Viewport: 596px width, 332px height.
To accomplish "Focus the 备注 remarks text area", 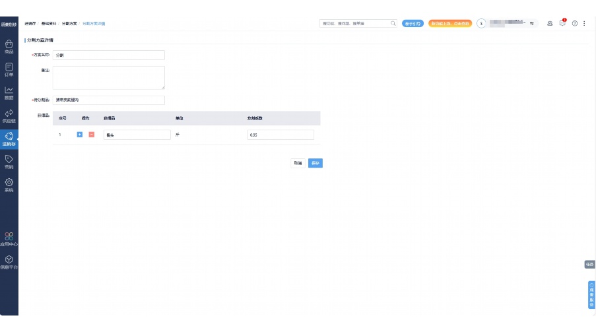I will (108, 77).
